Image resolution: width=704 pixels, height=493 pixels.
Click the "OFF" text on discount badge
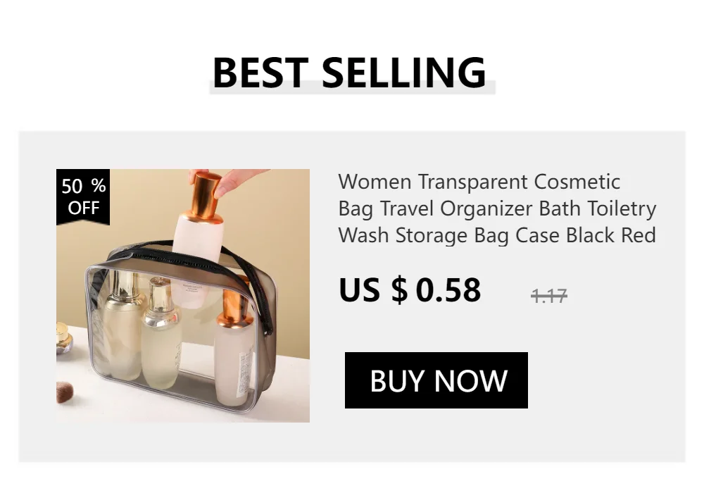click(84, 208)
